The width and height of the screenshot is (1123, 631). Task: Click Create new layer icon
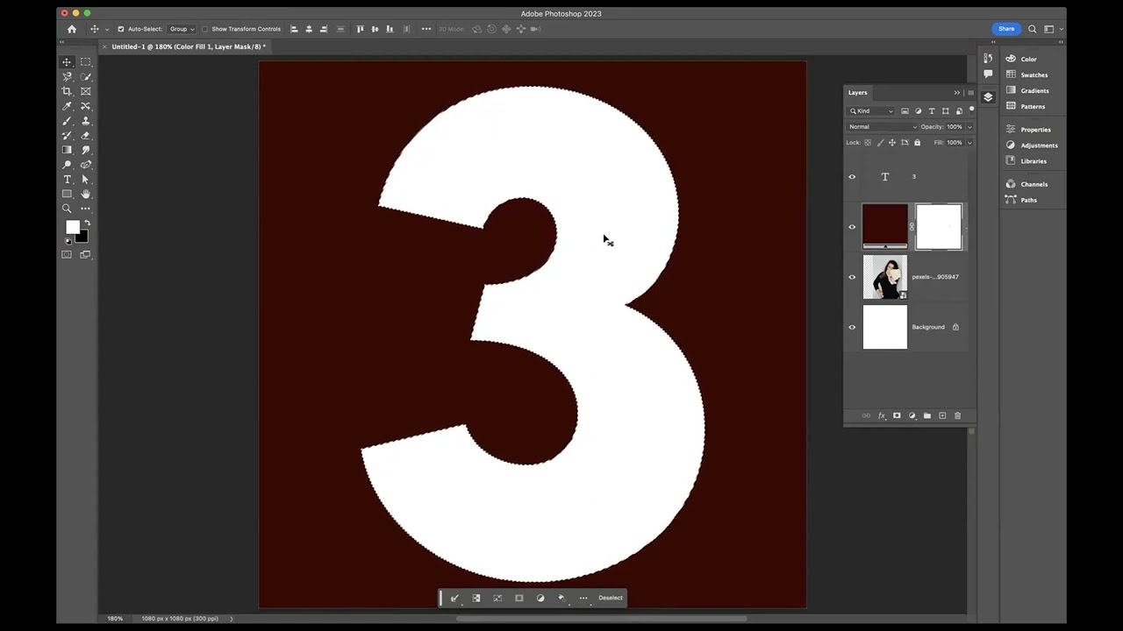click(x=942, y=415)
